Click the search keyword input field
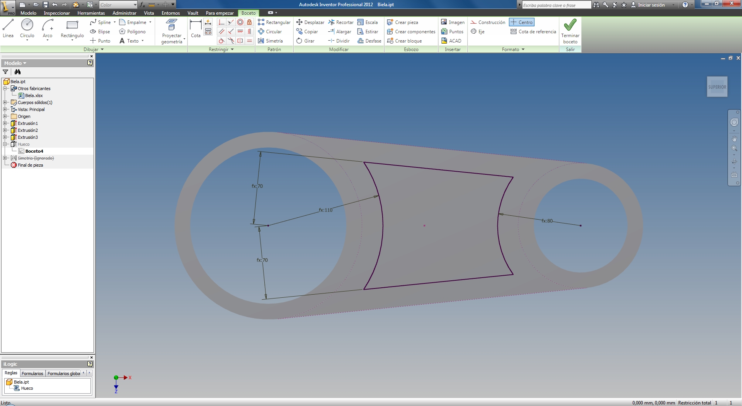 (x=556, y=5)
